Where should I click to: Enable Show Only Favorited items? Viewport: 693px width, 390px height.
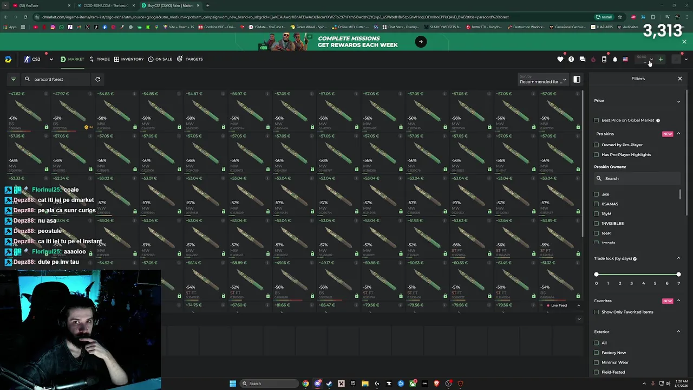coord(597,312)
